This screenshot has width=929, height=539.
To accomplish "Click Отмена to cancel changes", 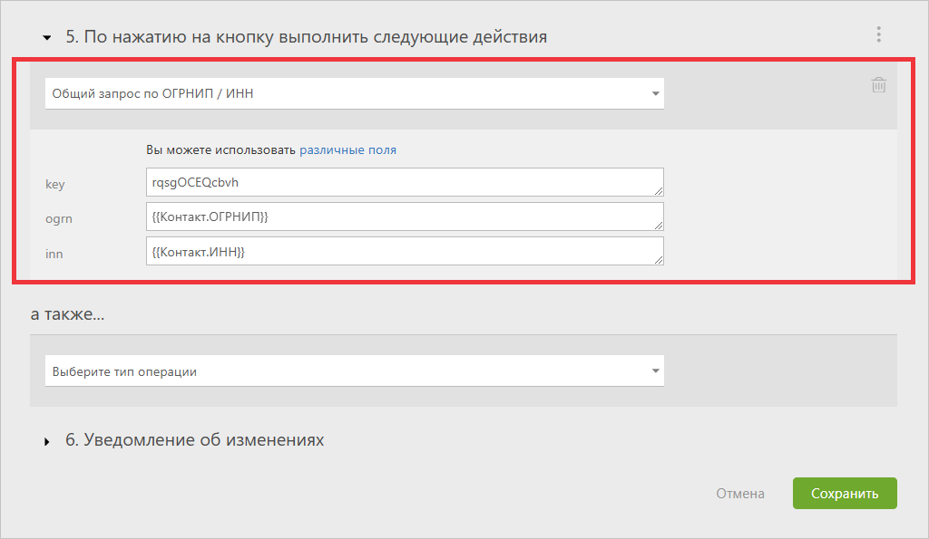I will (x=740, y=494).
